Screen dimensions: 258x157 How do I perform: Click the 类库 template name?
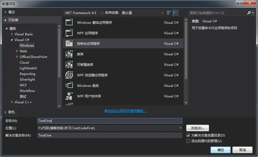(x=80, y=54)
